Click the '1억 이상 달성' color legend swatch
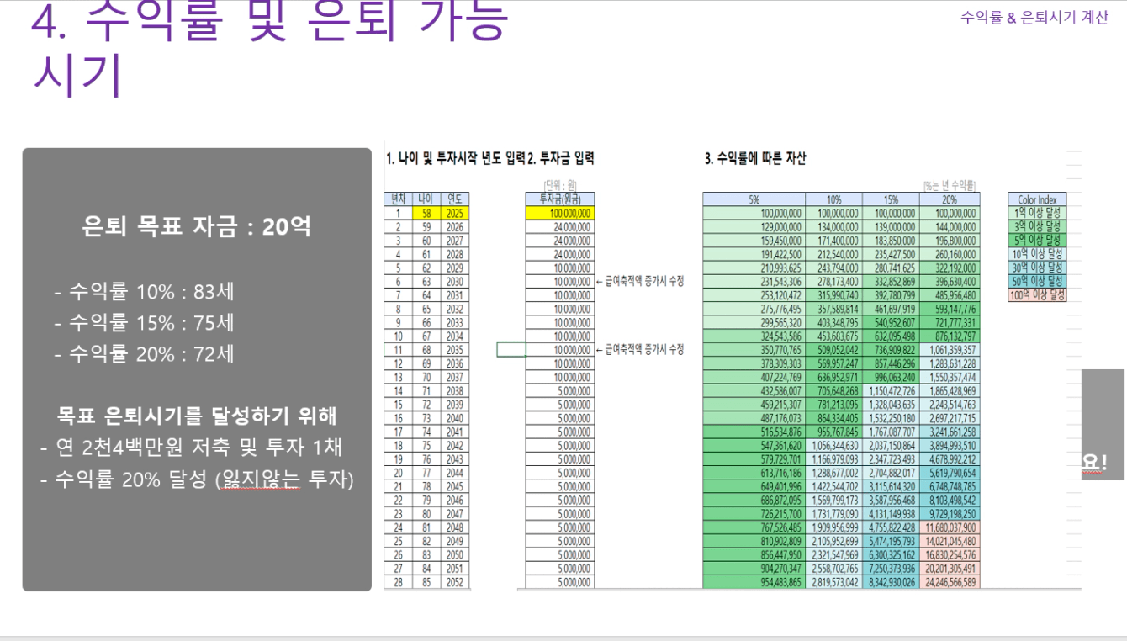 click(x=1037, y=213)
